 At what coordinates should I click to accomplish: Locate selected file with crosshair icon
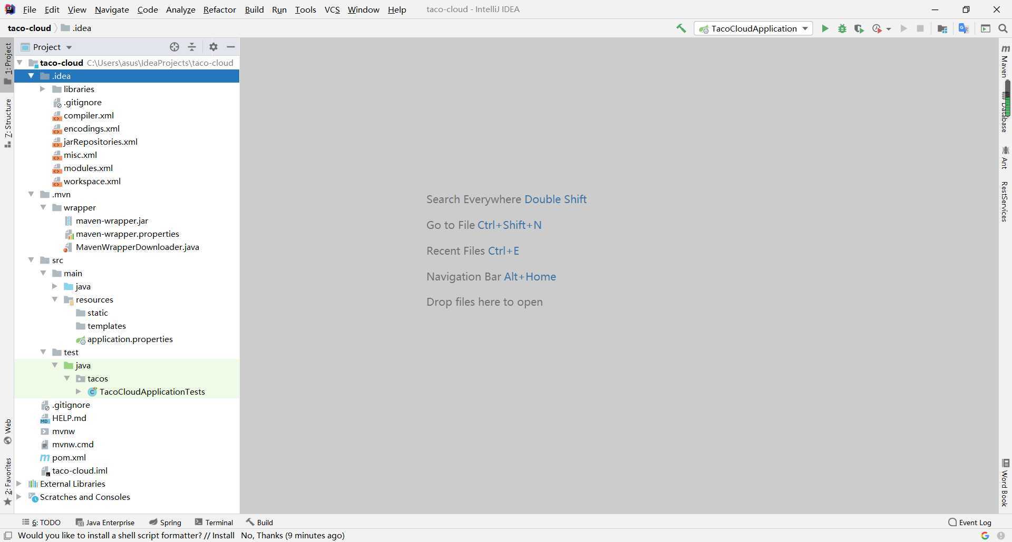[174, 47]
